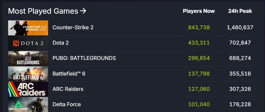Click the Delta Force game thumbnail

click(28, 104)
